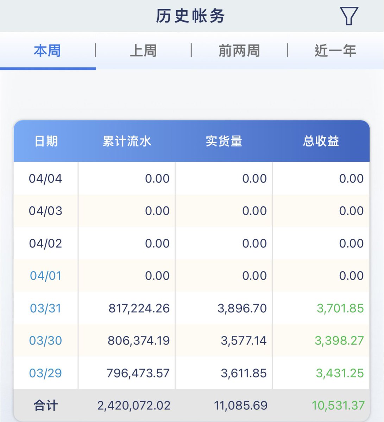
Task: Select the 本周 tab
Action: 48,51
